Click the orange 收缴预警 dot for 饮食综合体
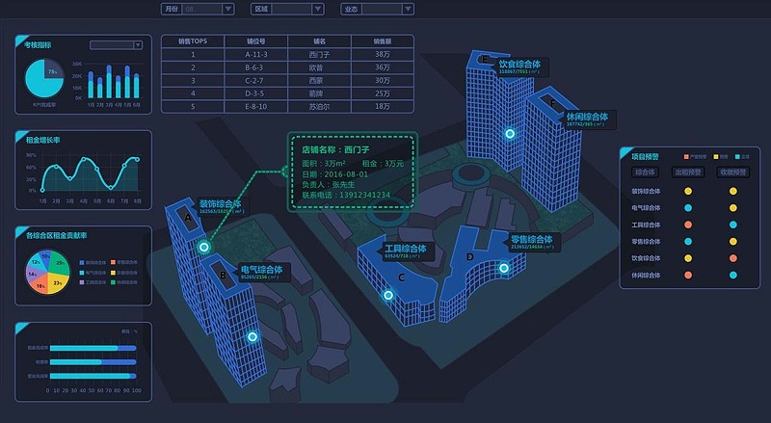The image size is (771, 423). (x=733, y=258)
